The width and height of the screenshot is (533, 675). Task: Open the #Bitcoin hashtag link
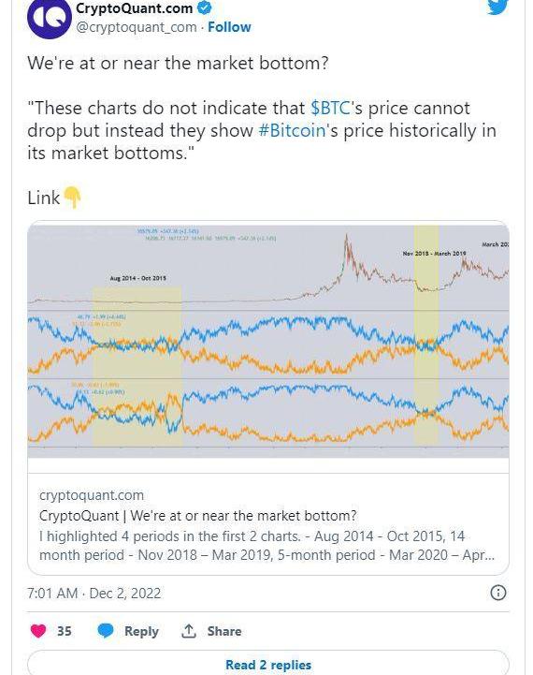tap(292, 130)
